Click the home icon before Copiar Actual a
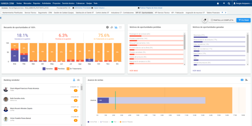Image resolution: width=252 pixels, height=126 pixels. (92, 8)
